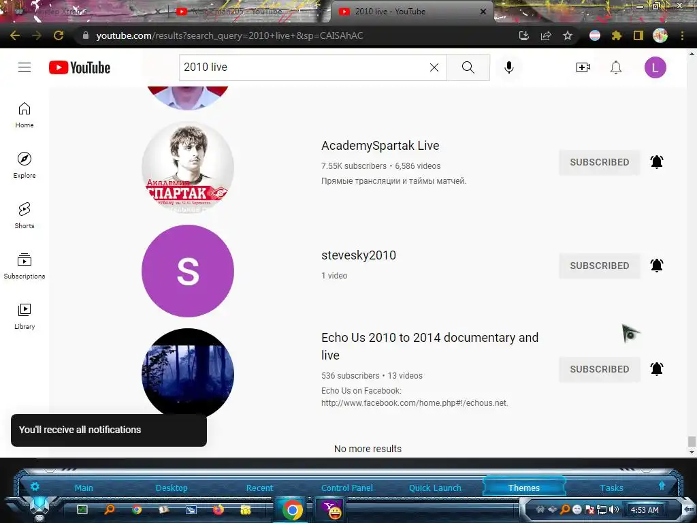Open Library in the sidebar

25,316
